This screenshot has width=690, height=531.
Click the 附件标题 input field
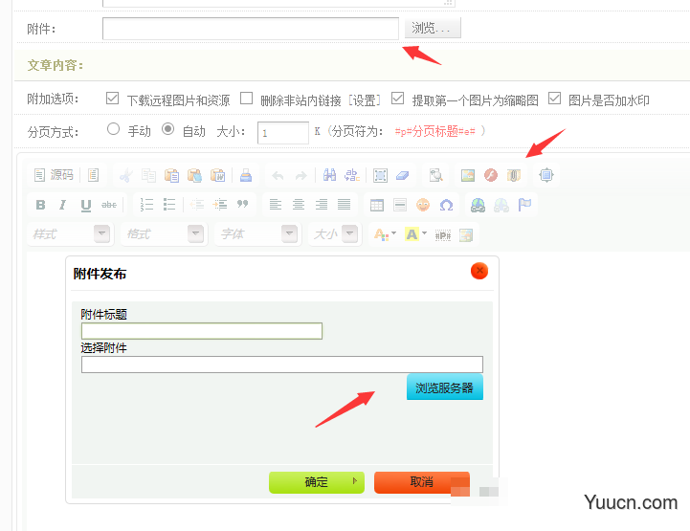coord(202,331)
